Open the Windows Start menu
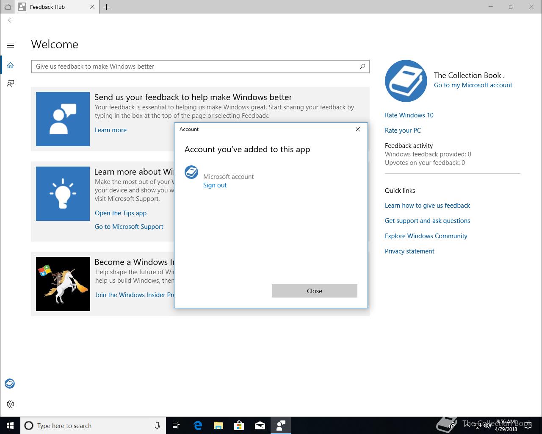The width and height of the screenshot is (542, 434). (x=10, y=426)
